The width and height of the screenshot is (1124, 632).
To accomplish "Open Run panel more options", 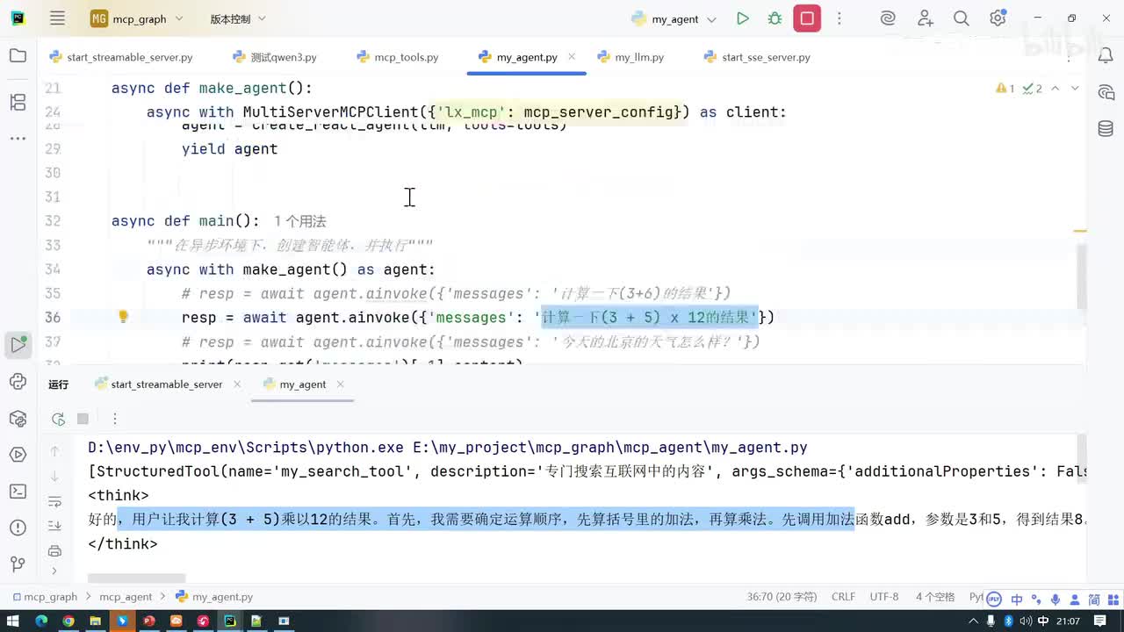I will (x=114, y=419).
